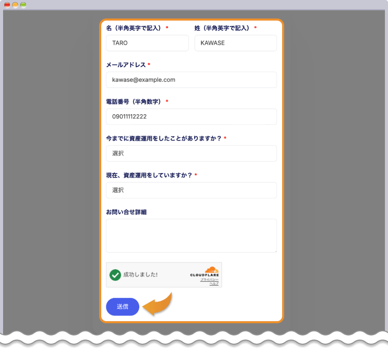This screenshot has height=350, width=388.
Task: Click the yellow minimize window button
Action: 15,5
